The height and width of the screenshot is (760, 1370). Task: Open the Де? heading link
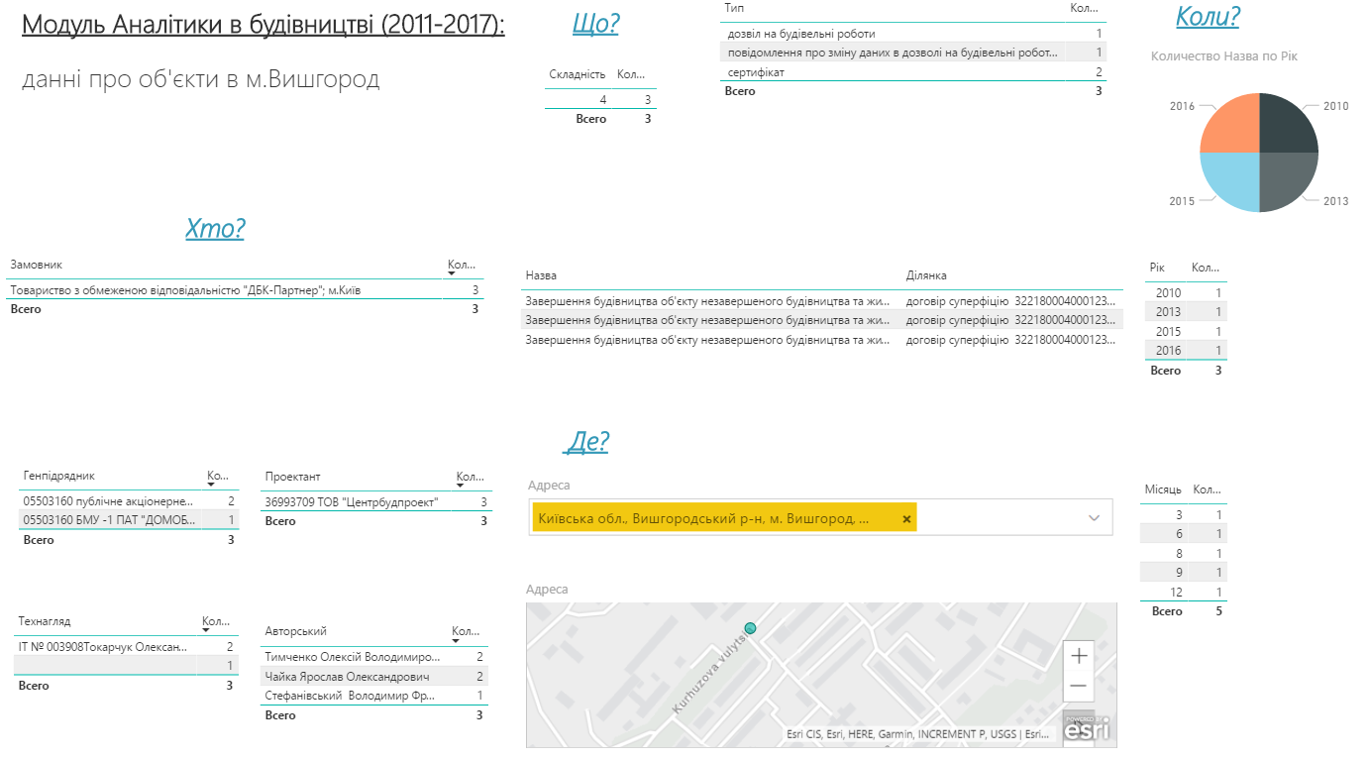pyautogui.click(x=586, y=442)
